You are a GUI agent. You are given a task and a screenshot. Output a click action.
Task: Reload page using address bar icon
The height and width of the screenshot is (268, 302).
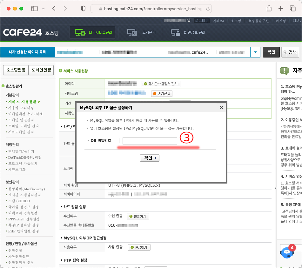208,9
